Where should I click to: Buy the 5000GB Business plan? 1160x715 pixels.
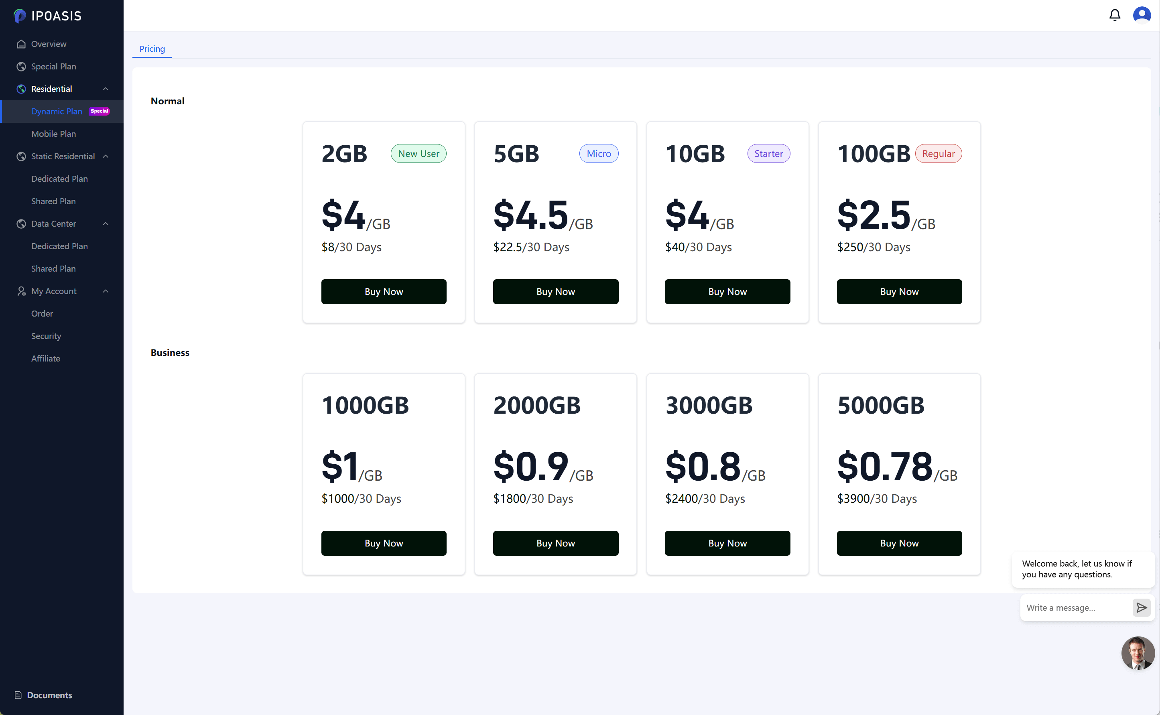point(899,543)
